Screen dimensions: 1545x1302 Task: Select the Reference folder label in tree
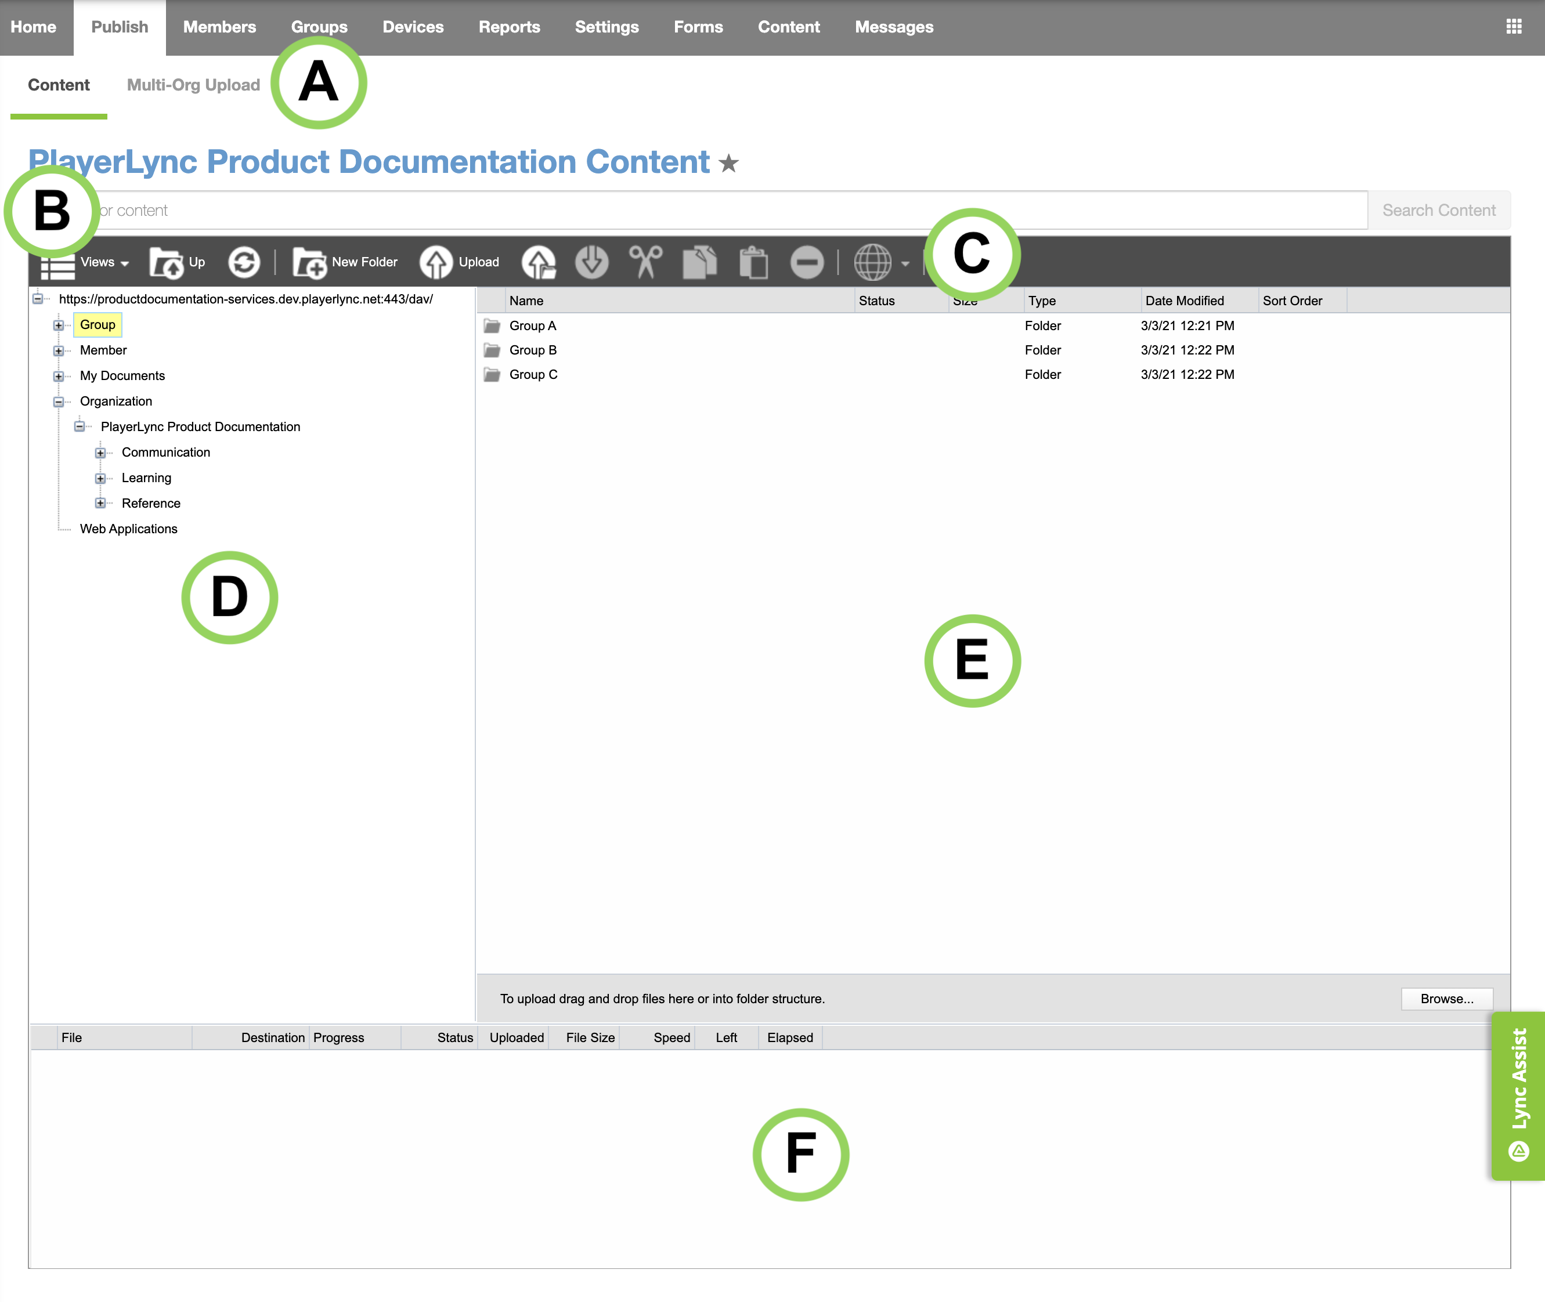151,504
